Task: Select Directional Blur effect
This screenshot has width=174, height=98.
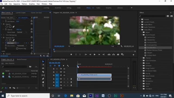Action: 152,45
